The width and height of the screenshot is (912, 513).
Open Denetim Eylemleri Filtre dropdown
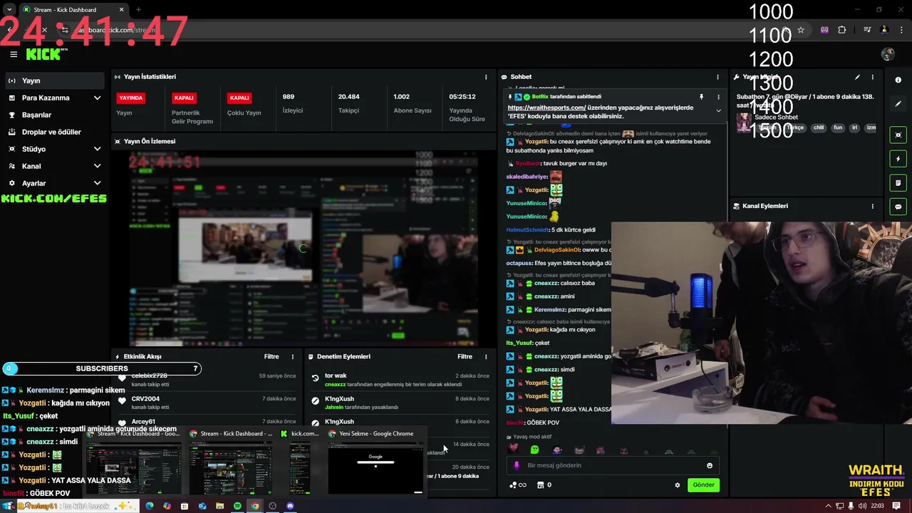click(x=465, y=356)
